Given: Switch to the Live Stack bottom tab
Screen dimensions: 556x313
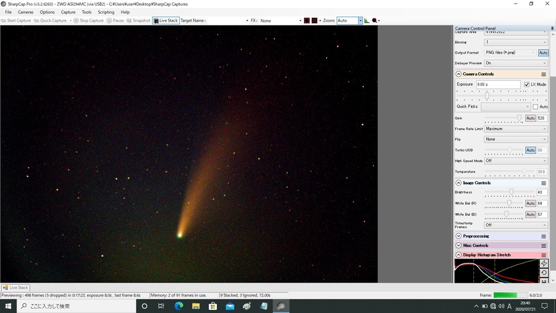Looking at the screenshot, I should 15,288.
